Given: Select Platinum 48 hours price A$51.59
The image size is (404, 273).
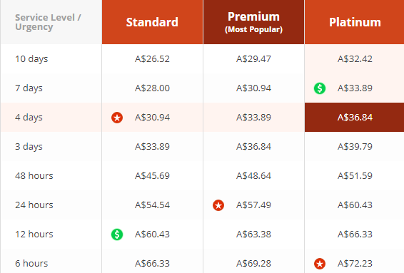Looking at the screenshot, I should pyautogui.click(x=355, y=176).
